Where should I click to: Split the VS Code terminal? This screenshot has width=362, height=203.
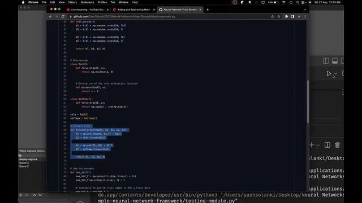click(x=327, y=145)
